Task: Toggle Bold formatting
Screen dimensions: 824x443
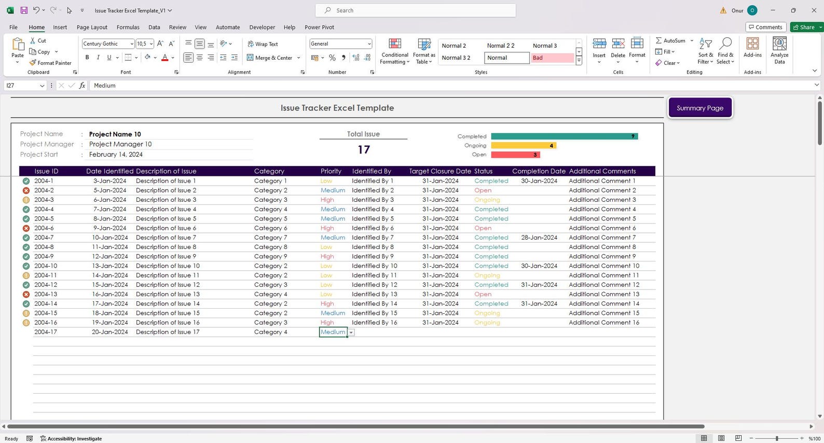Action: tap(87, 58)
